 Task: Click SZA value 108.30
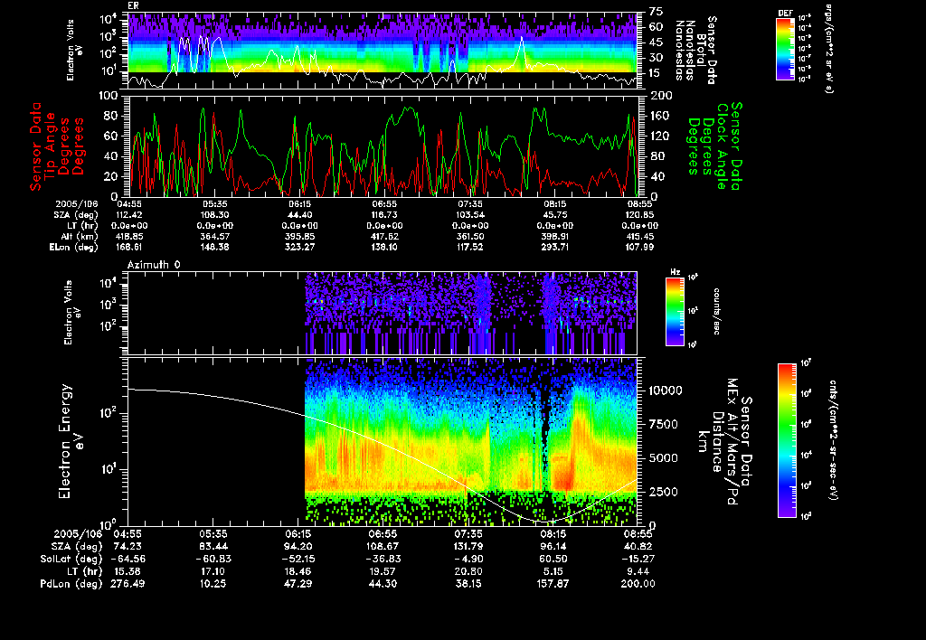tap(215, 215)
